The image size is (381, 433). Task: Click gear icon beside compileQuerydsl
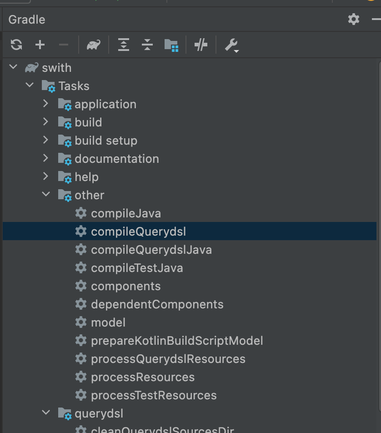click(81, 231)
